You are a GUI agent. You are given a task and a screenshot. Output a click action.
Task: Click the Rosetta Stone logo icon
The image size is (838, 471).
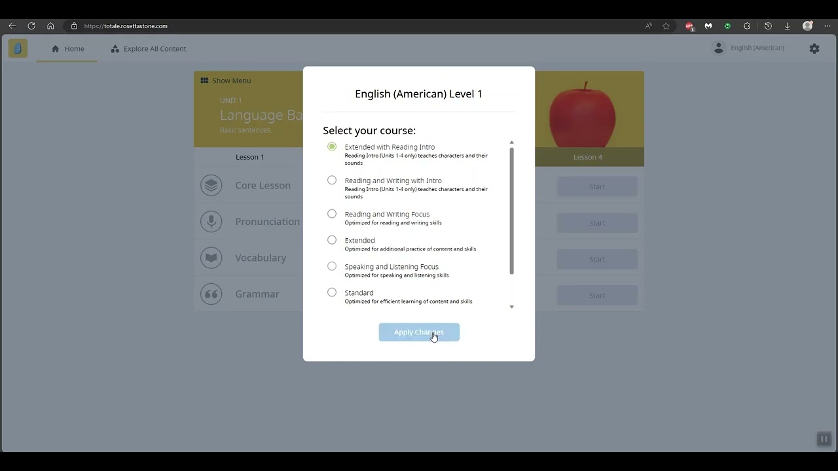(x=18, y=48)
